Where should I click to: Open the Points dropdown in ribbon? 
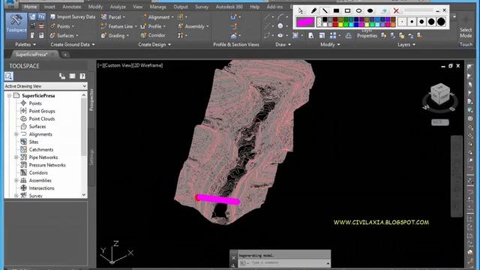[x=62, y=26]
